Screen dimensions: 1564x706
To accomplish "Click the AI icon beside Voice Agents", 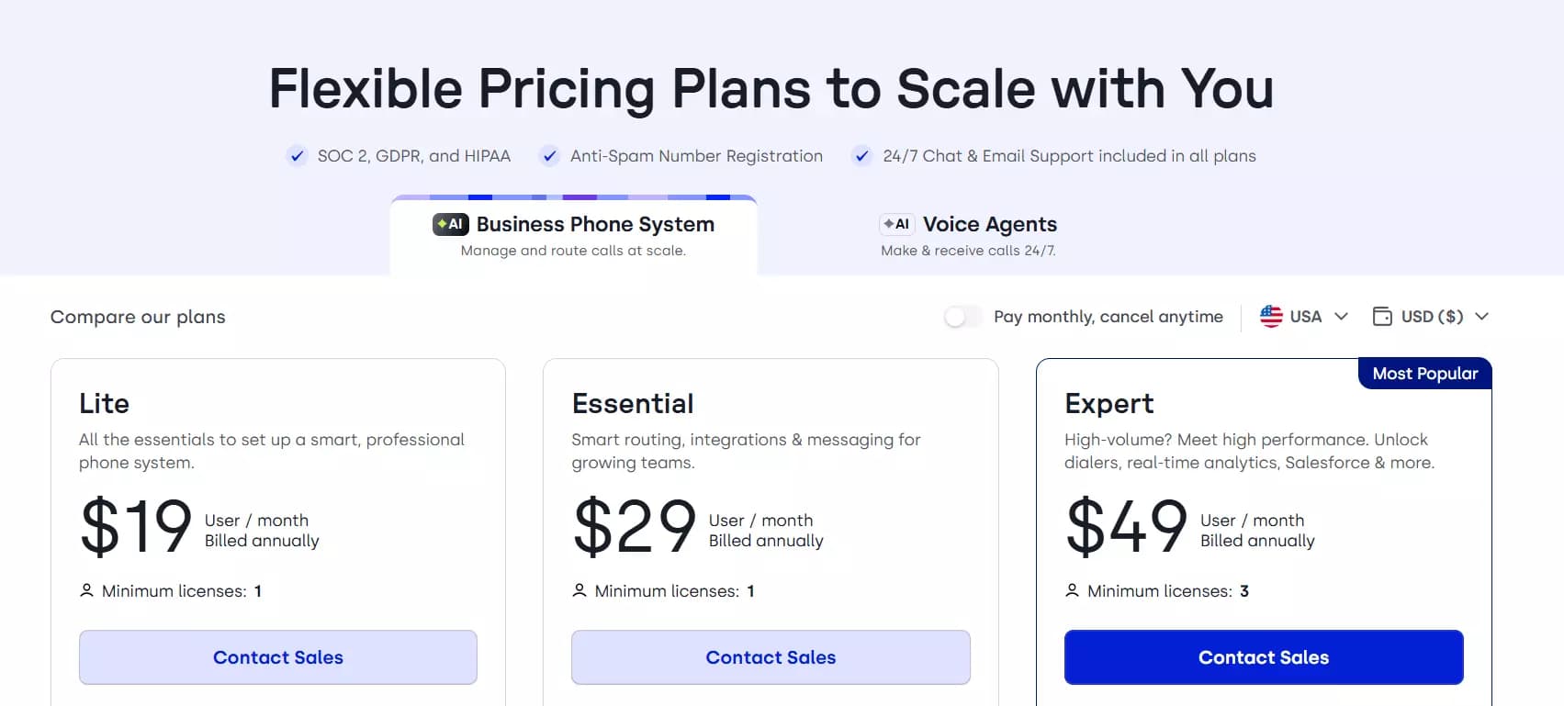I will [x=896, y=223].
